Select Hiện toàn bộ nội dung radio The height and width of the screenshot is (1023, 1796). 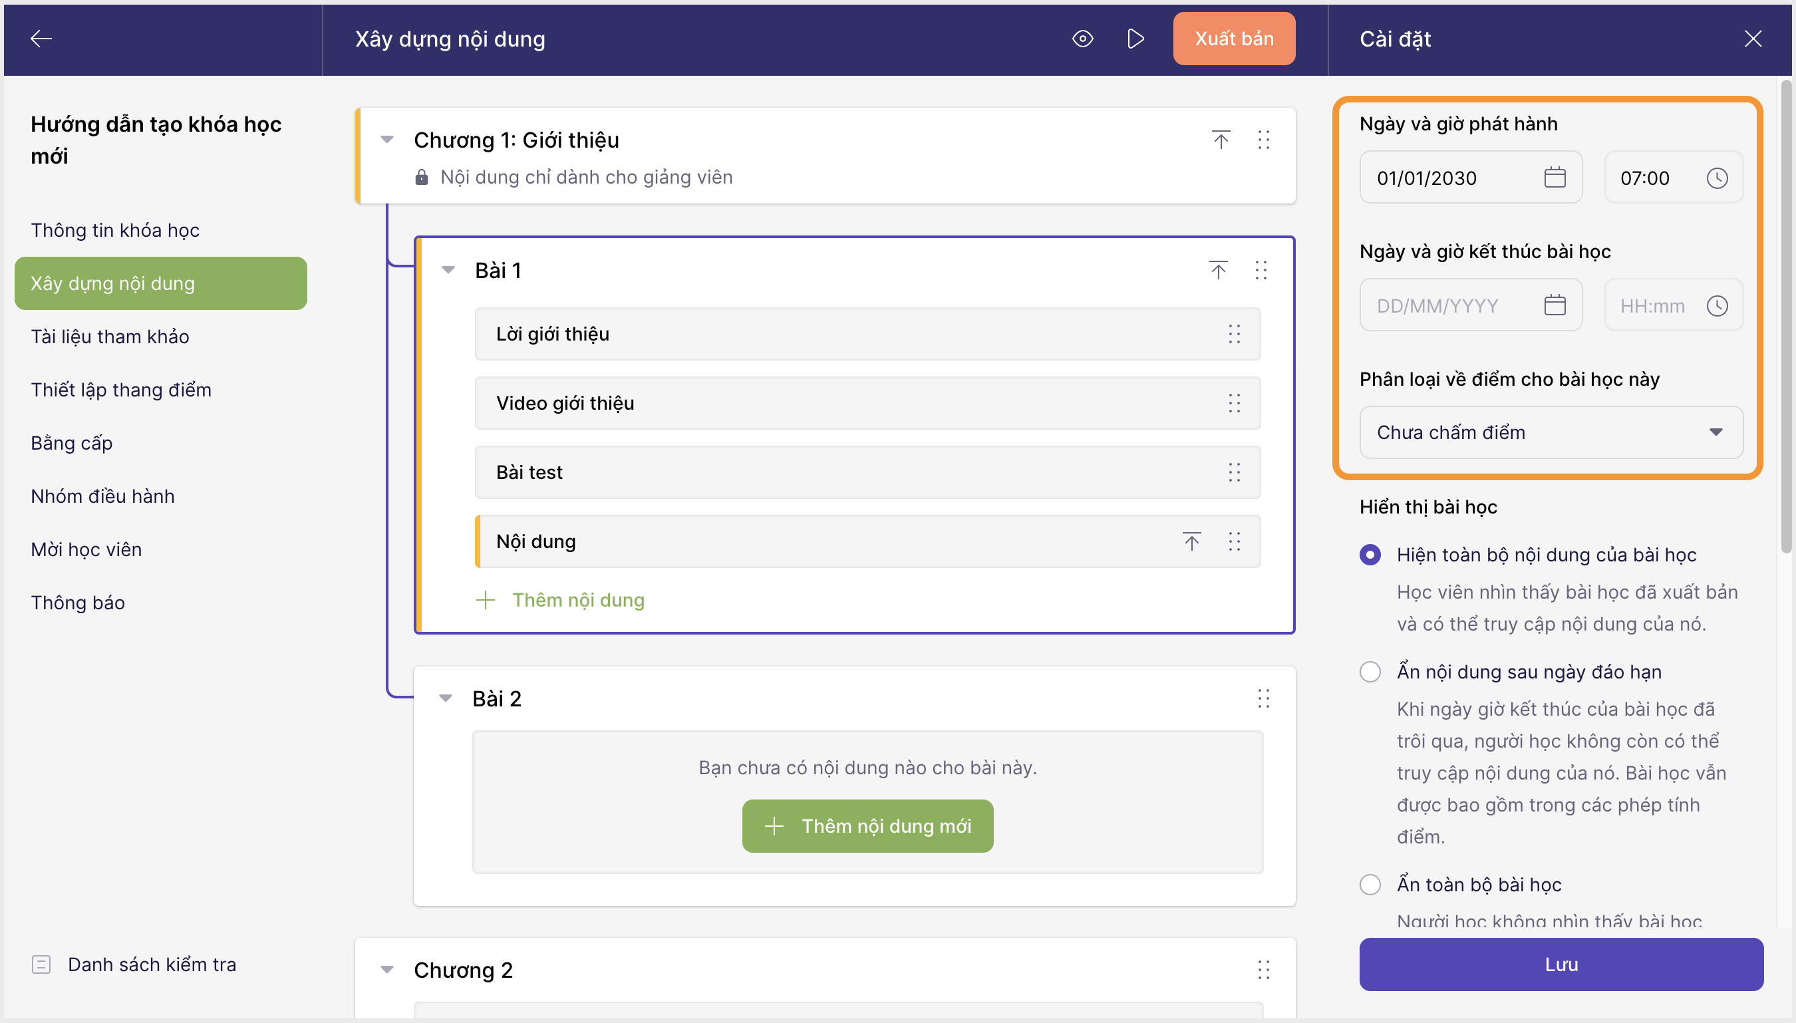[1370, 554]
